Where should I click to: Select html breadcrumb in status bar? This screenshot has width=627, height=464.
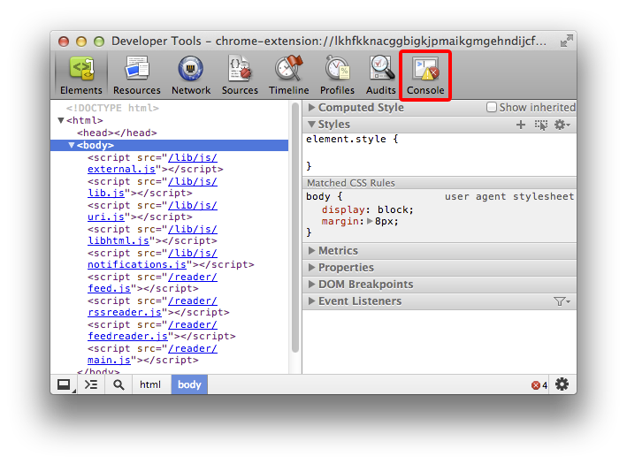click(150, 384)
